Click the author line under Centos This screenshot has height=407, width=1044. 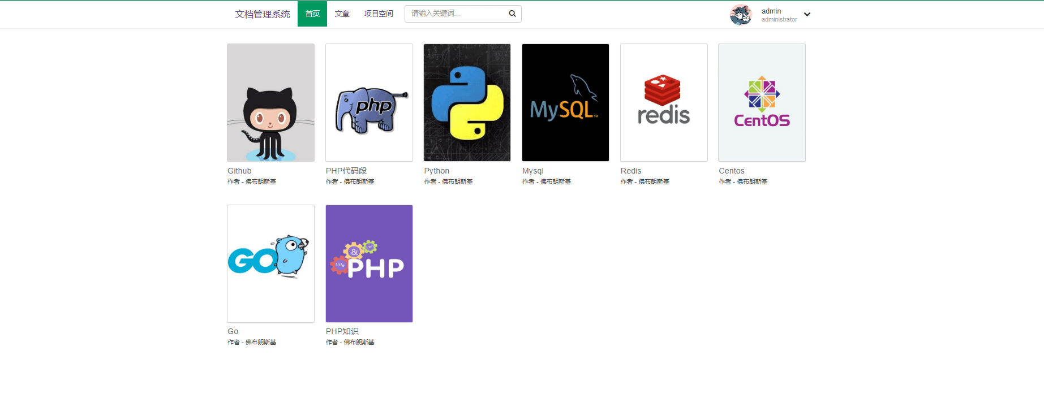click(743, 181)
